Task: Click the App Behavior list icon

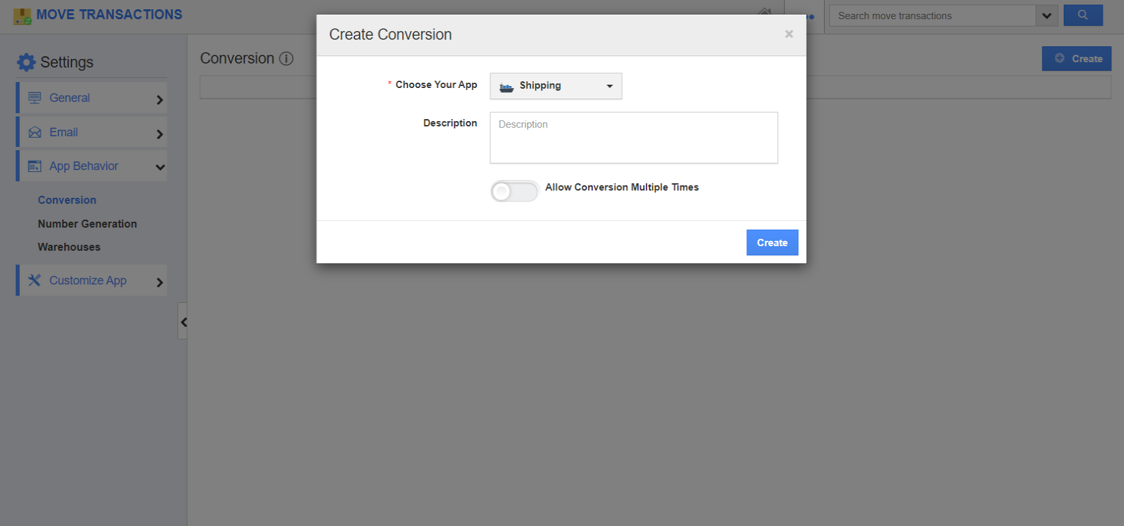Action: (34, 166)
